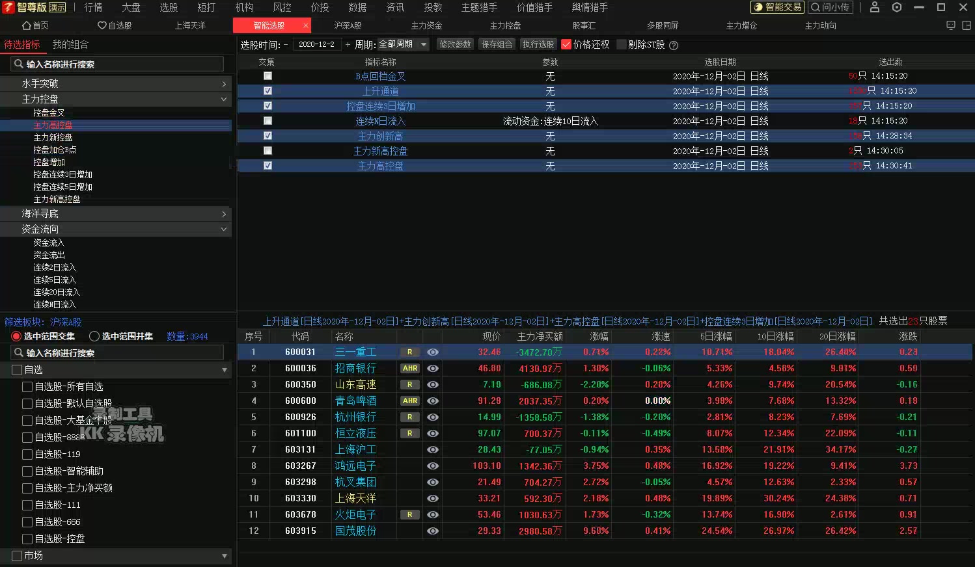This screenshot has height=567, width=975.
Task: Click the monitor screen icon
Action: click(951, 25)
